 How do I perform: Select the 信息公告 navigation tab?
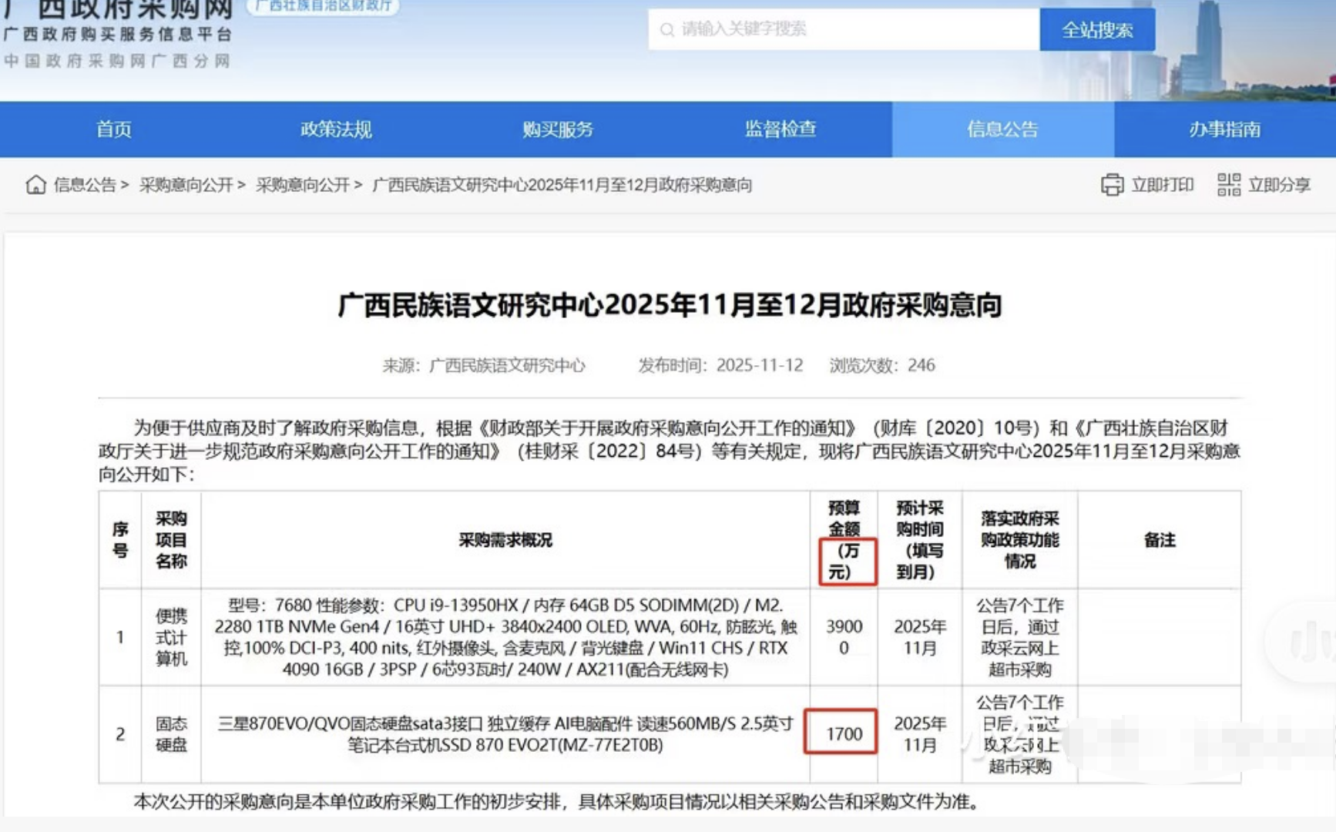1002,129
